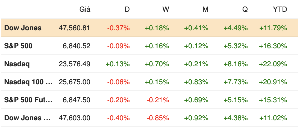
Task: Click the Dow Jones price 47,560.81
Action: 74,28
